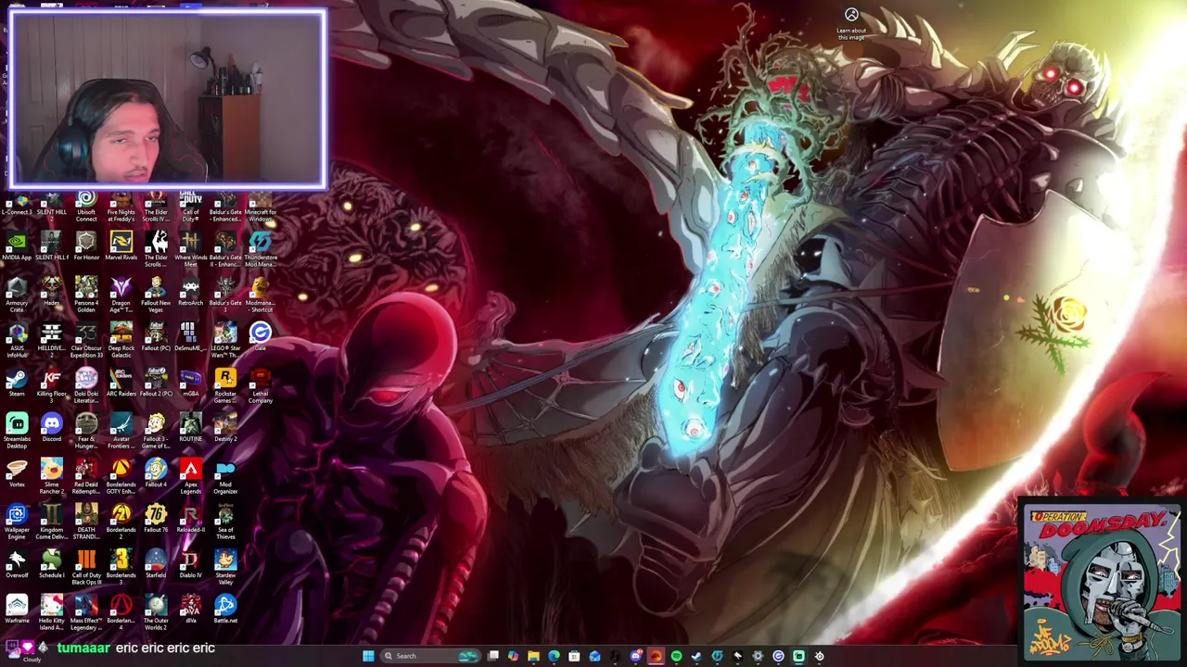The height and width of the screenshot is (667, 1187).
Task: Select the Marvel Rivals desktop icon
Action: coord(121,246)
